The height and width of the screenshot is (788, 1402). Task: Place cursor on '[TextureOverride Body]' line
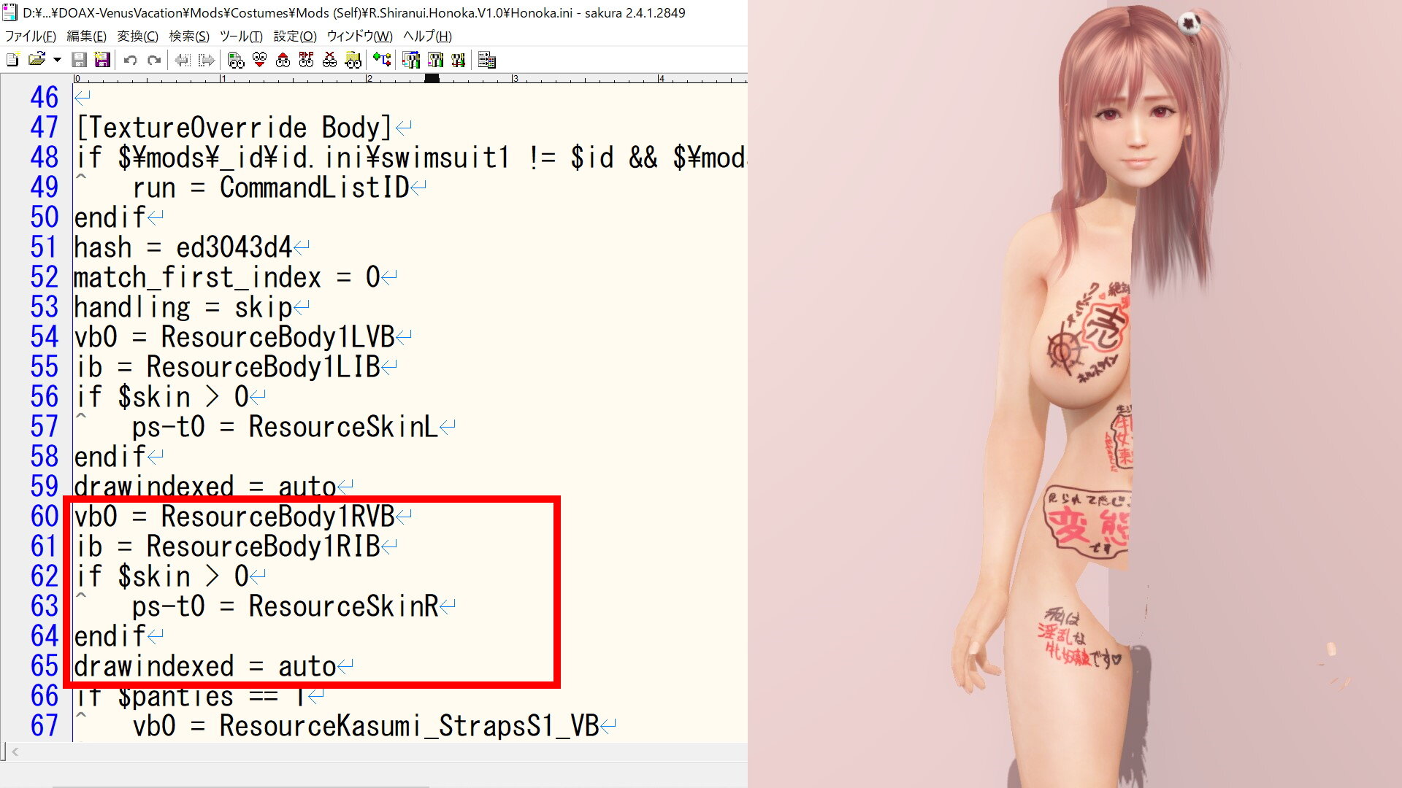click(234, 128)
